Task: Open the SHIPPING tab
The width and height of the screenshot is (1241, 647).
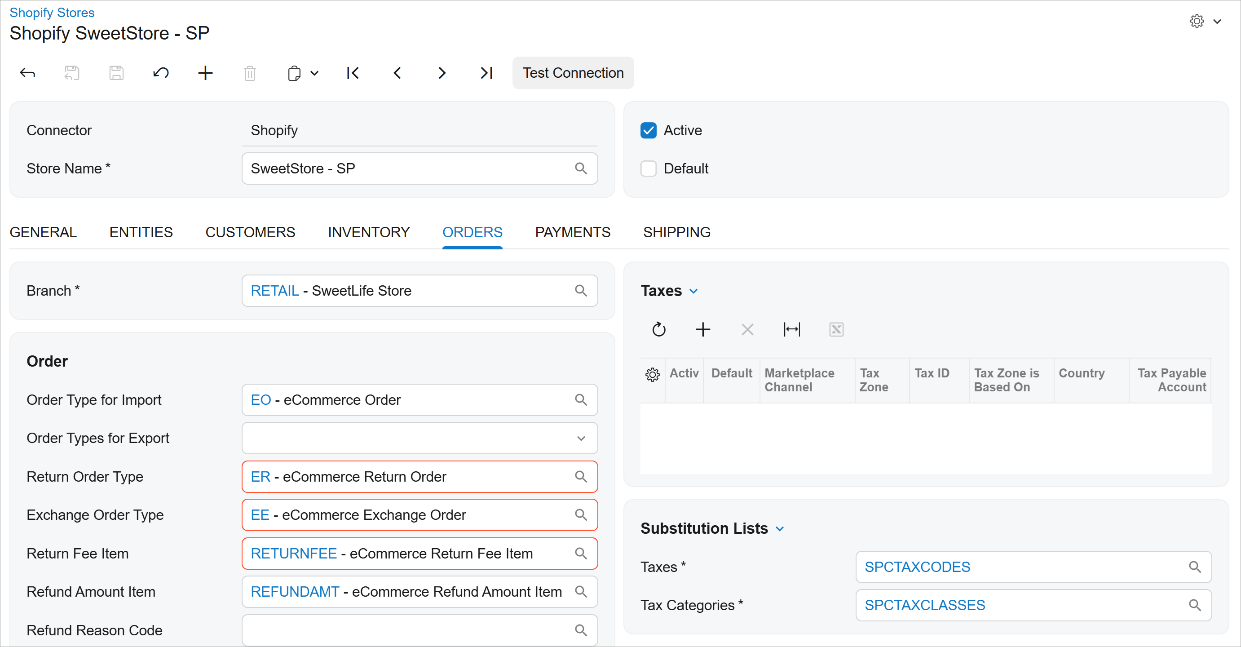Action: coord(676,232)
